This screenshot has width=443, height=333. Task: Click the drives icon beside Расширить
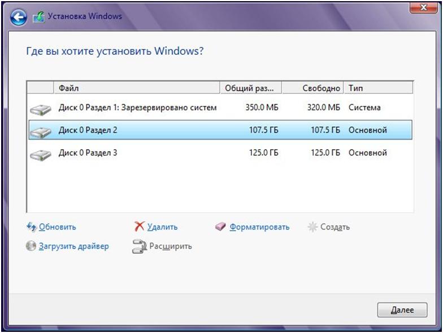pyautogui.click(x=139, y=246)
